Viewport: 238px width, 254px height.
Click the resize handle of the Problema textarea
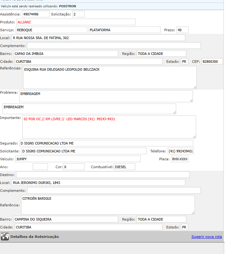pos(191,101)
